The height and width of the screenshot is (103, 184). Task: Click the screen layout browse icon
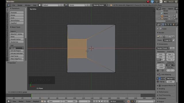[40, 5]
